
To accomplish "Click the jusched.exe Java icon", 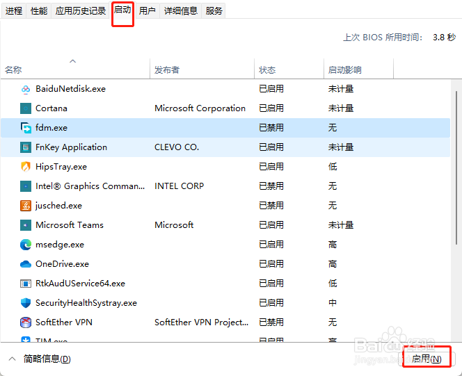I will coord(26,206).
